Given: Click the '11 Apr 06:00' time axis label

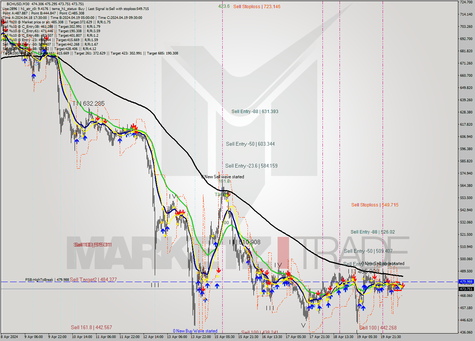Looking at the screenshot, I should [x=105, y=337].
